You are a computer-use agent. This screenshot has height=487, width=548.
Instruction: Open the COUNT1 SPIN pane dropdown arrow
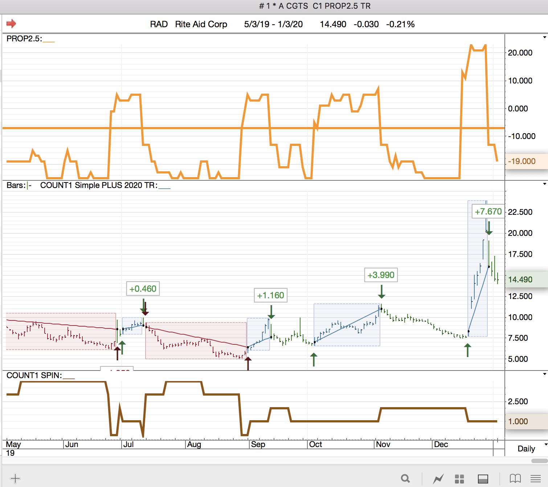544,374
